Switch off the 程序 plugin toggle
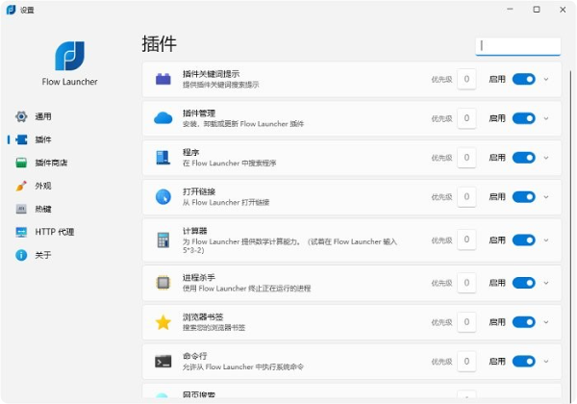This screenshot has height=404, width=577. (524, 158)
